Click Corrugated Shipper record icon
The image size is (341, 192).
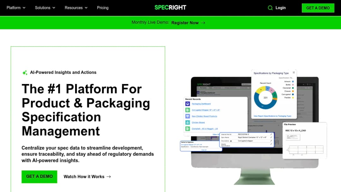(188, 110)
